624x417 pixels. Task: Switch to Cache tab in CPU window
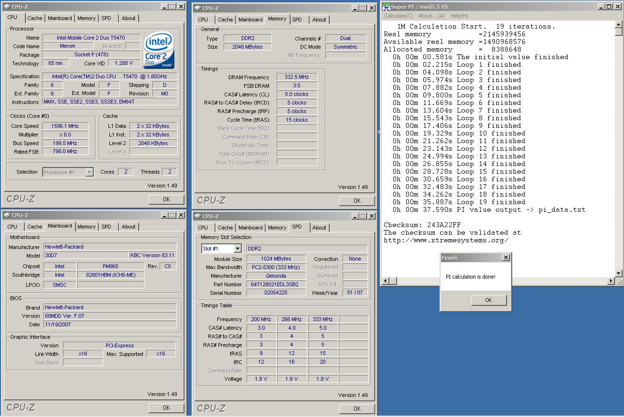point(34,18)
